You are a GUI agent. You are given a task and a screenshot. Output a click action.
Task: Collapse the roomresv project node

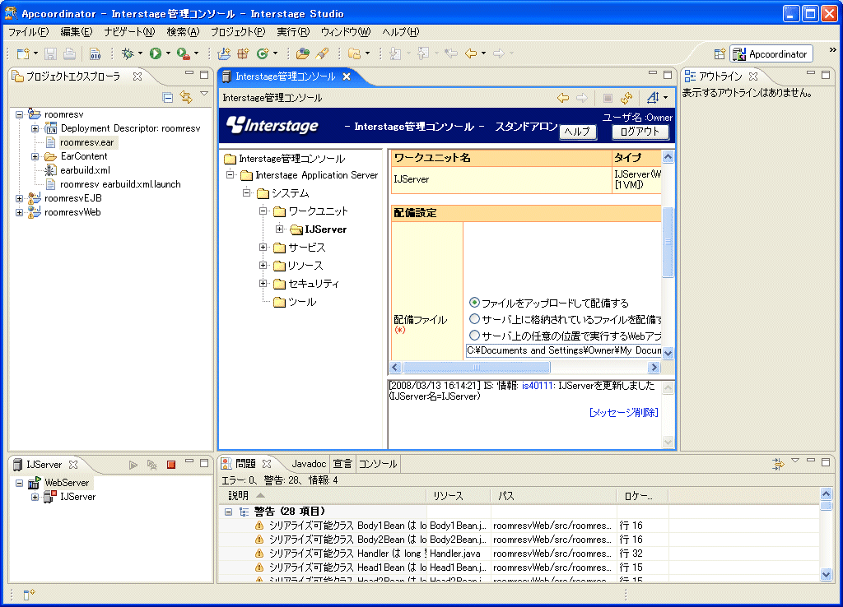point(20,114)
